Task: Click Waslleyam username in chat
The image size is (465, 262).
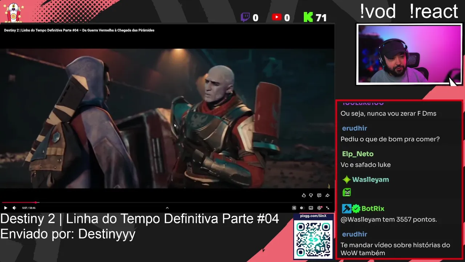Action: click(371, 179)
